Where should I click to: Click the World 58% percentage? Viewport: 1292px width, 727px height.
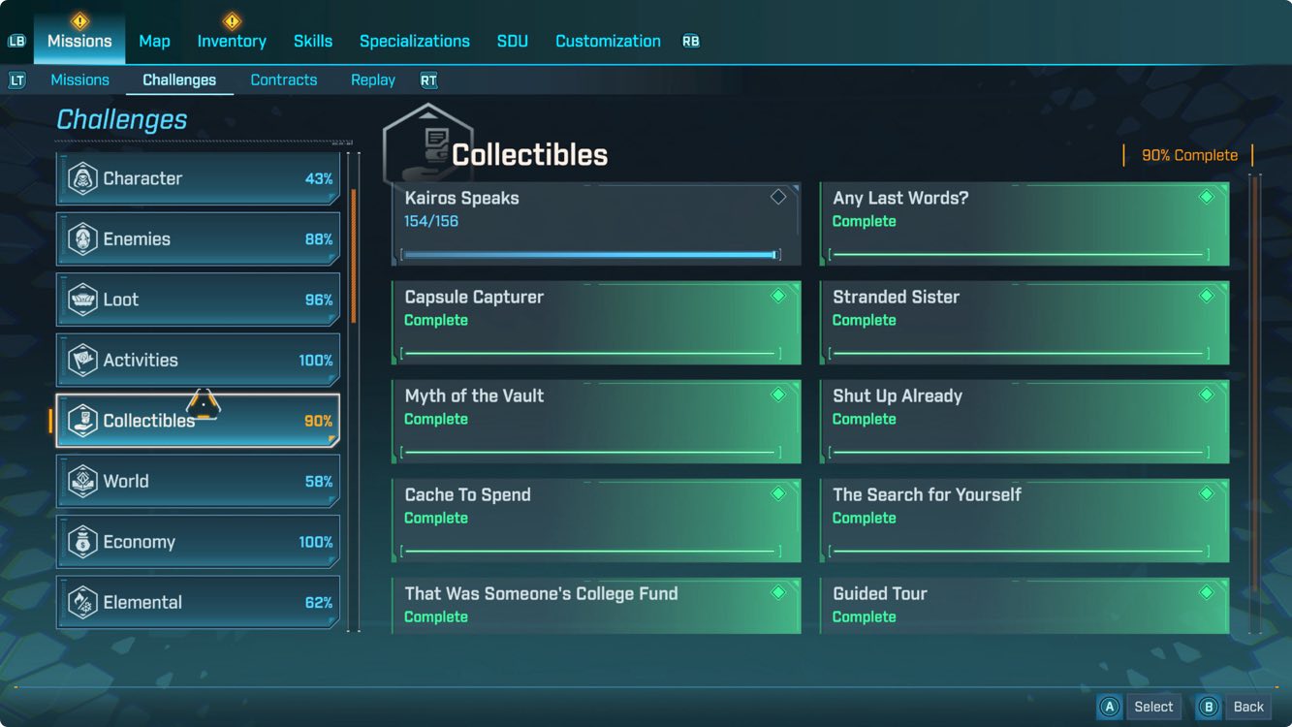(x=319, y=482)
